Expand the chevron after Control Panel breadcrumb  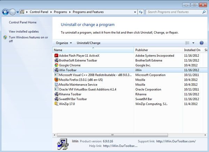coord(51,12)
